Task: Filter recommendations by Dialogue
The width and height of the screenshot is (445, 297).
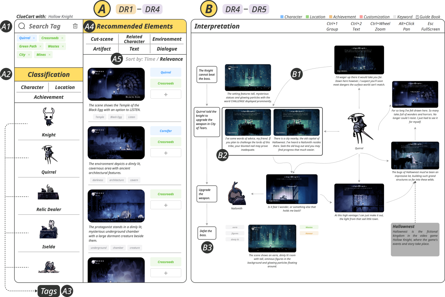Action: coord(167,49)
